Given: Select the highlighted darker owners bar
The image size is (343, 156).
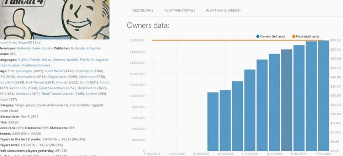Looking at the screenshot, I should coord(287,100).
